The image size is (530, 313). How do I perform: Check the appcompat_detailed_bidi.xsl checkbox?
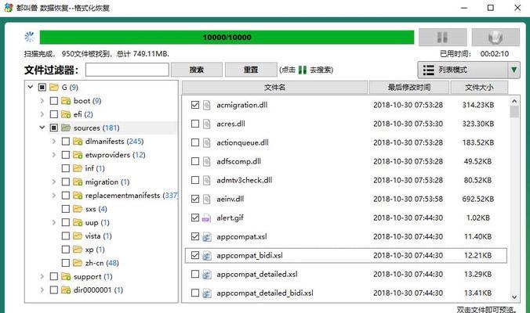pyautogui.click(x=195, y=293)
